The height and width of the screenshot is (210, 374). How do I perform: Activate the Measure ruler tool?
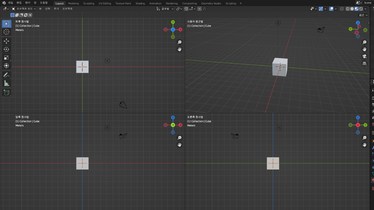click(6, 83)
